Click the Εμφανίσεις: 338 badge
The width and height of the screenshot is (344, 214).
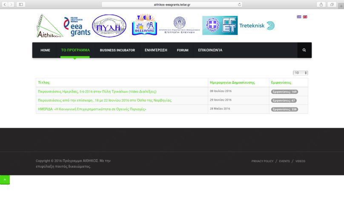(284, 109)
